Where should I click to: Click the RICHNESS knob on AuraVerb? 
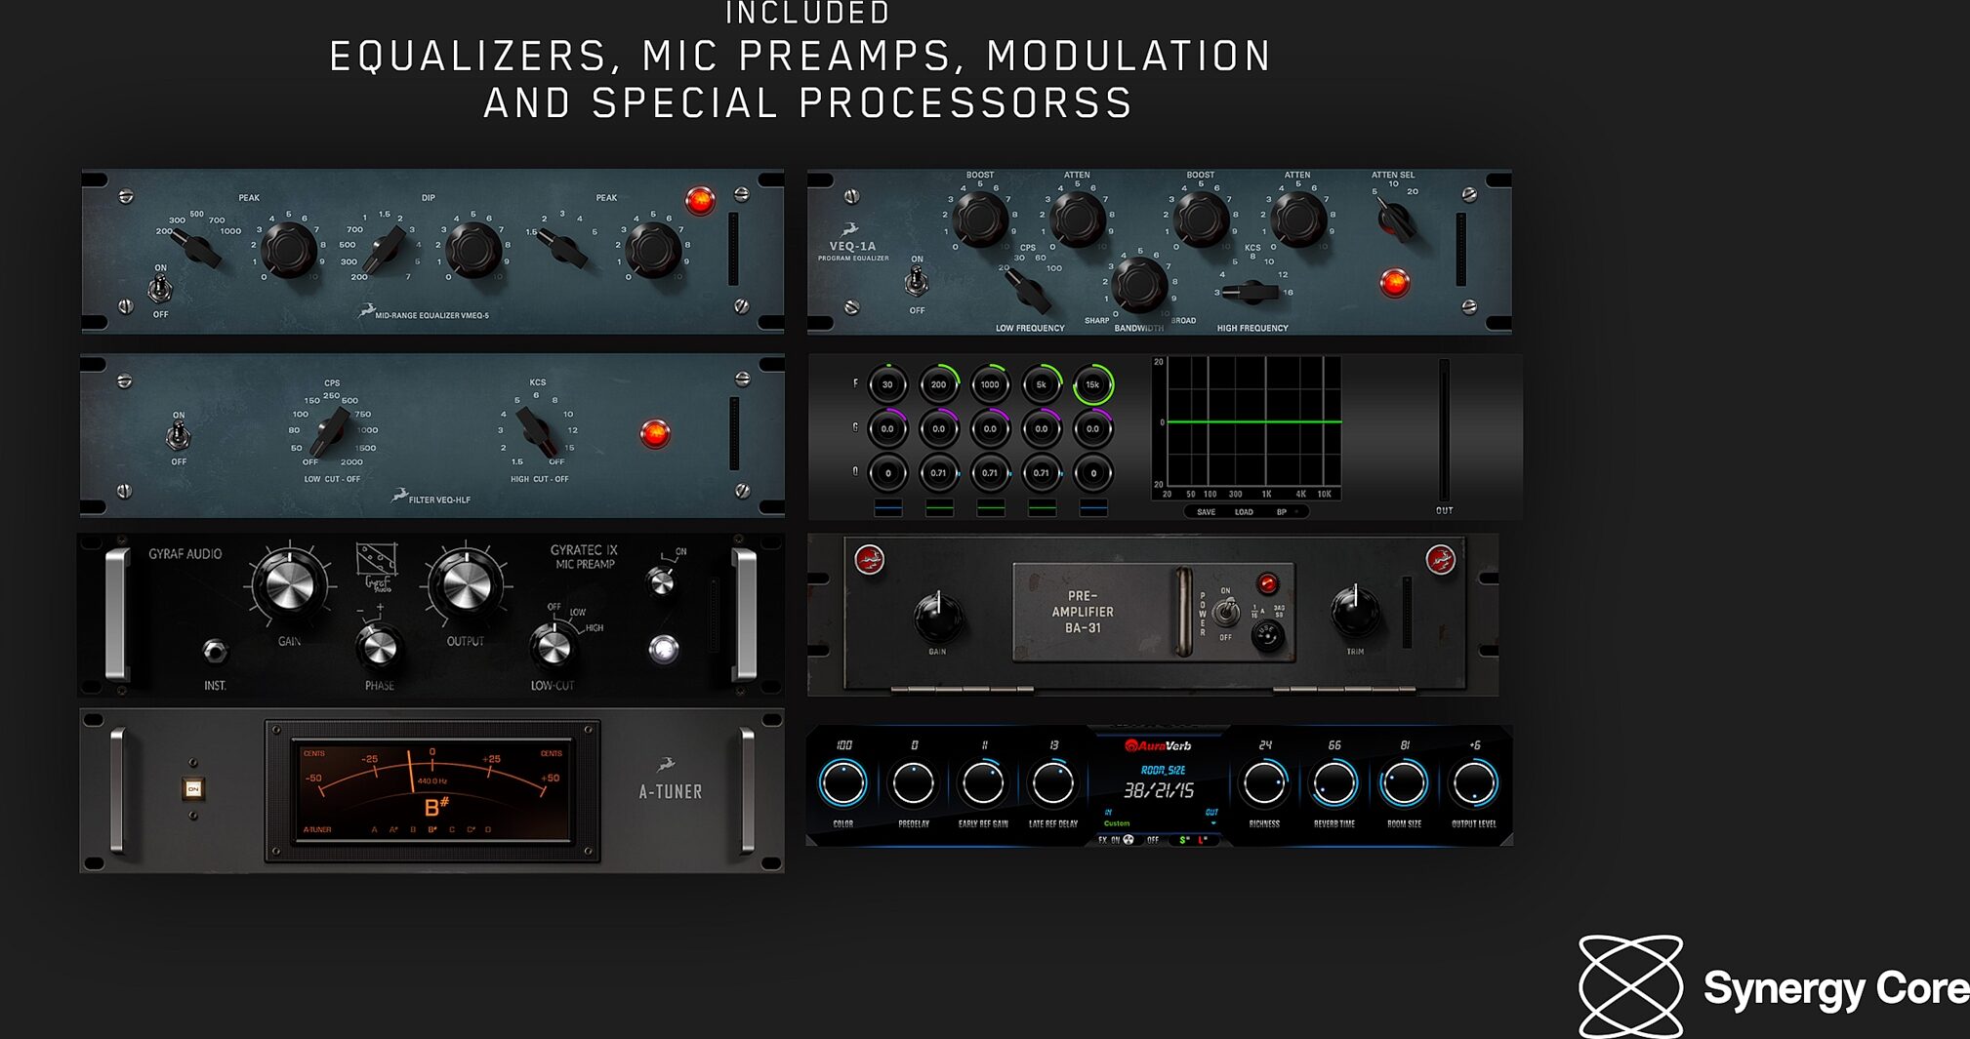click(1264, 783)
